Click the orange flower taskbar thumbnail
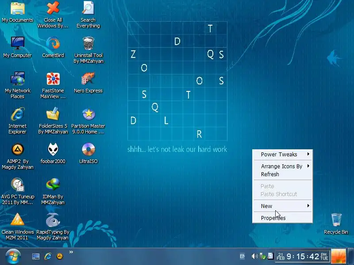The width and height of the screenshot is (354, 265). coord(339,256)
